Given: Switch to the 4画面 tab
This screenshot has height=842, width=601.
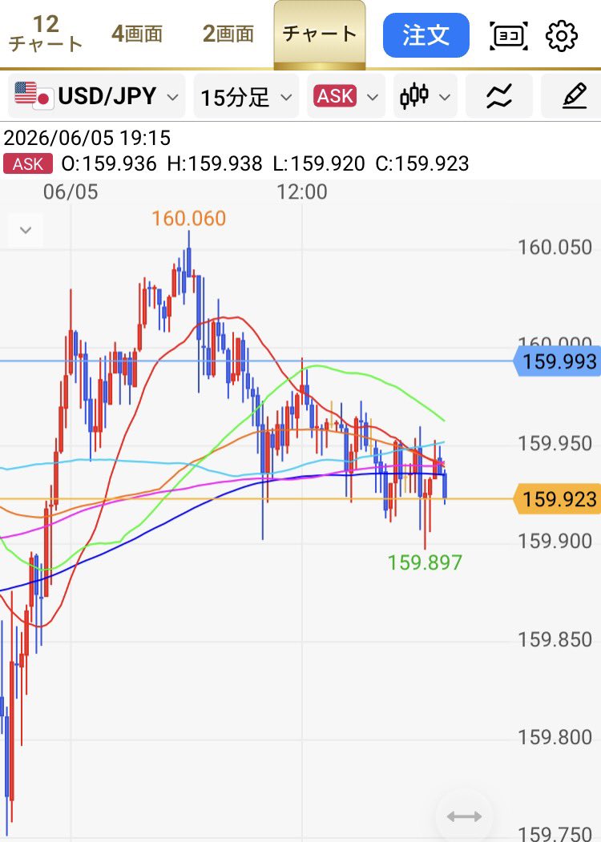Looking at the screenshot, I should (137, 34).
